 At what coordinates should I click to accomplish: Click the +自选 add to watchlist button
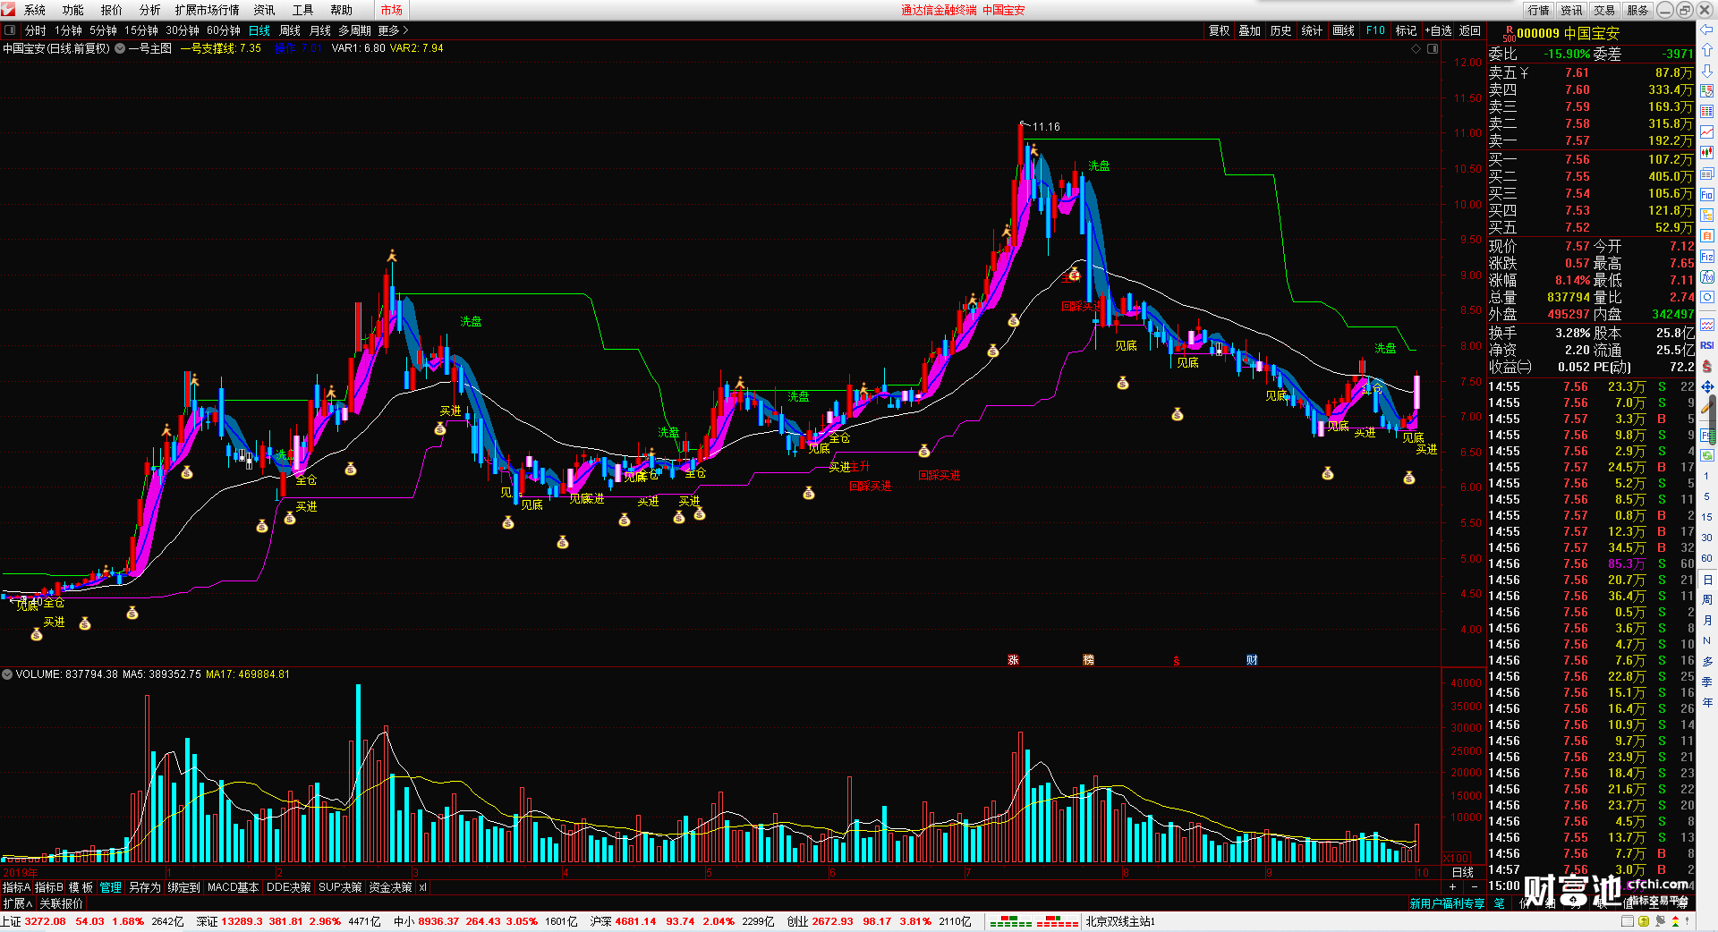(x=1438, y=30)
